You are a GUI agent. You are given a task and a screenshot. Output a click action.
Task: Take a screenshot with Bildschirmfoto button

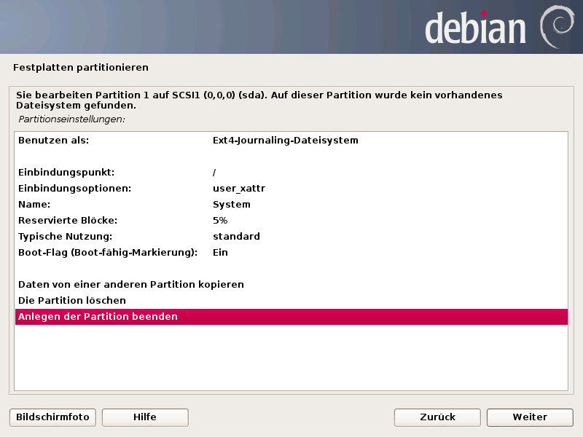(52, 417)
